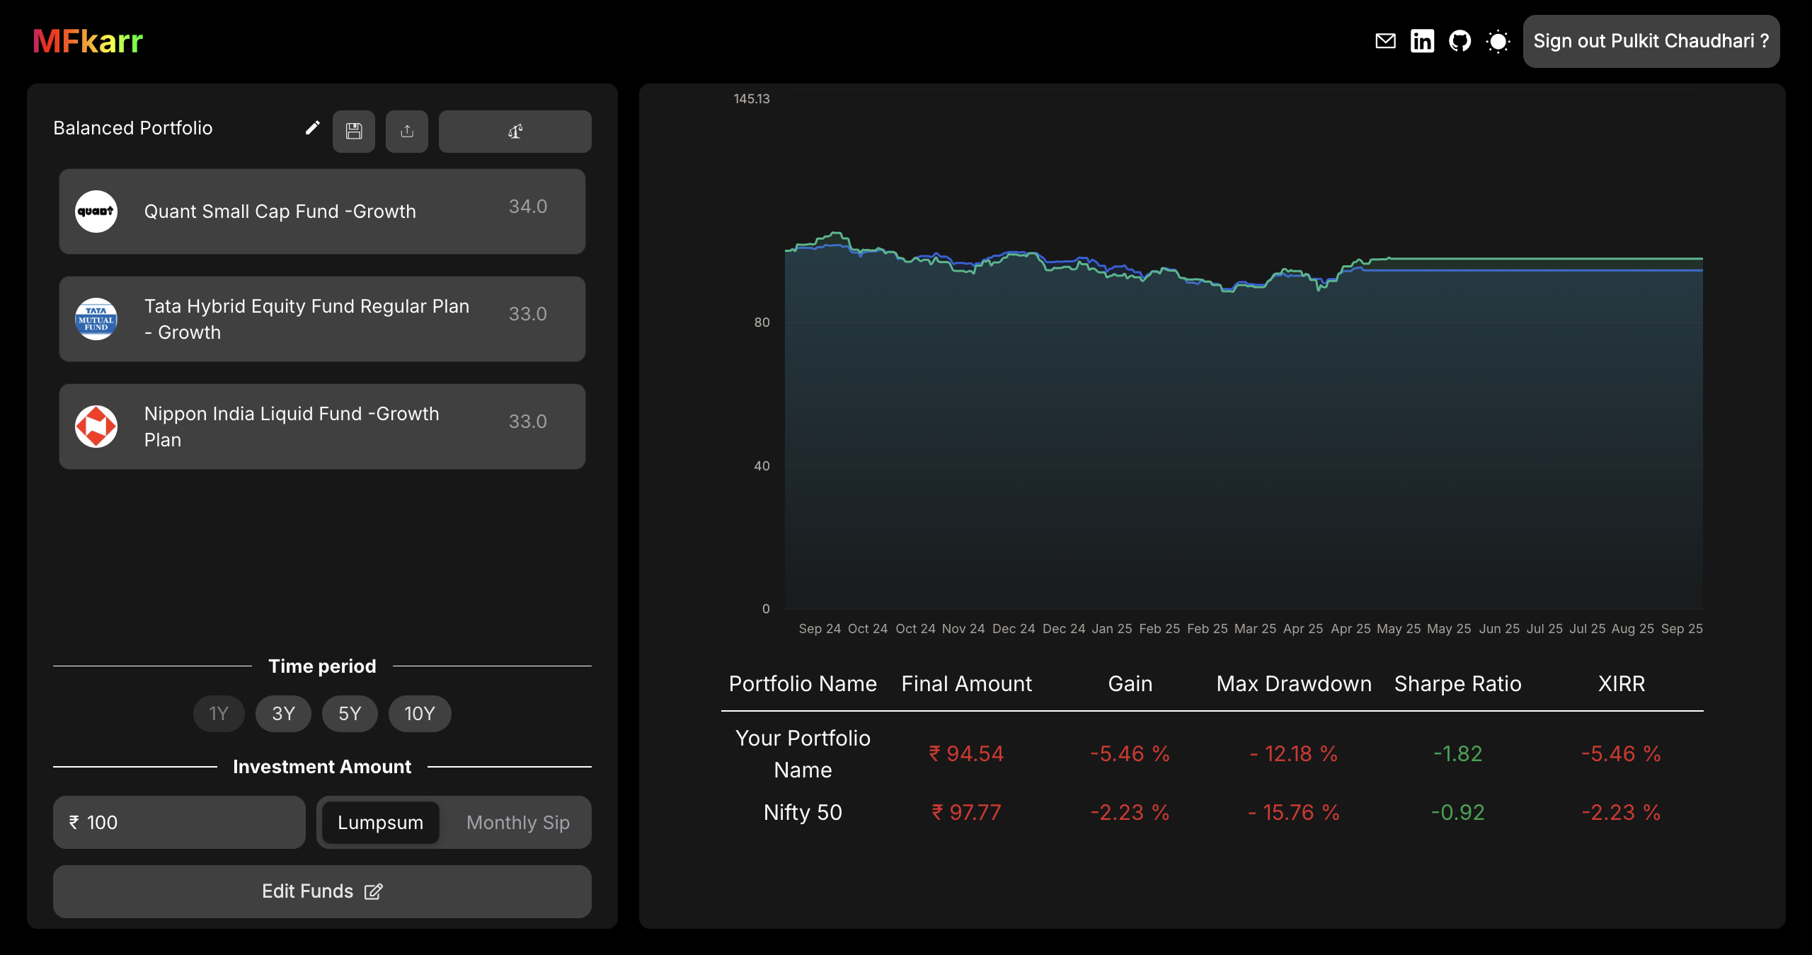Screen dimensions: 1812x955
Task: Click the Edit Funds button
Action: click(322, 891)
